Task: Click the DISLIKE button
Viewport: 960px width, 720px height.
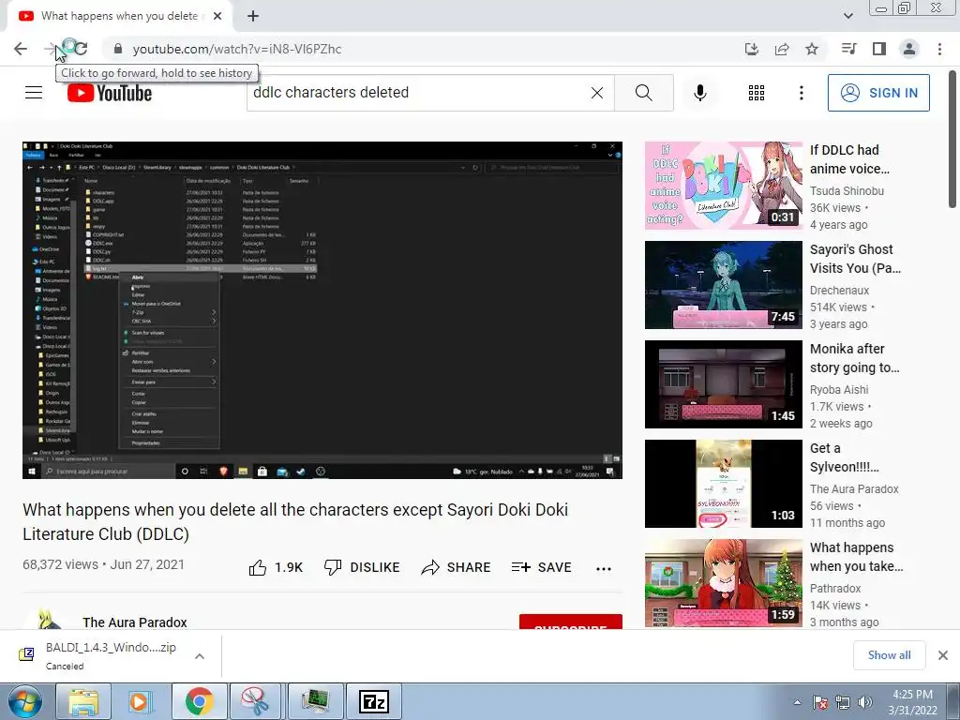Action: click(362, 567)
